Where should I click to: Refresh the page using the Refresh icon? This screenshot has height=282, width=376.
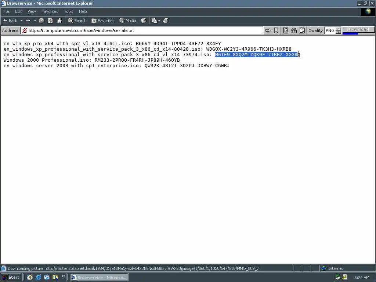point(50,21)
